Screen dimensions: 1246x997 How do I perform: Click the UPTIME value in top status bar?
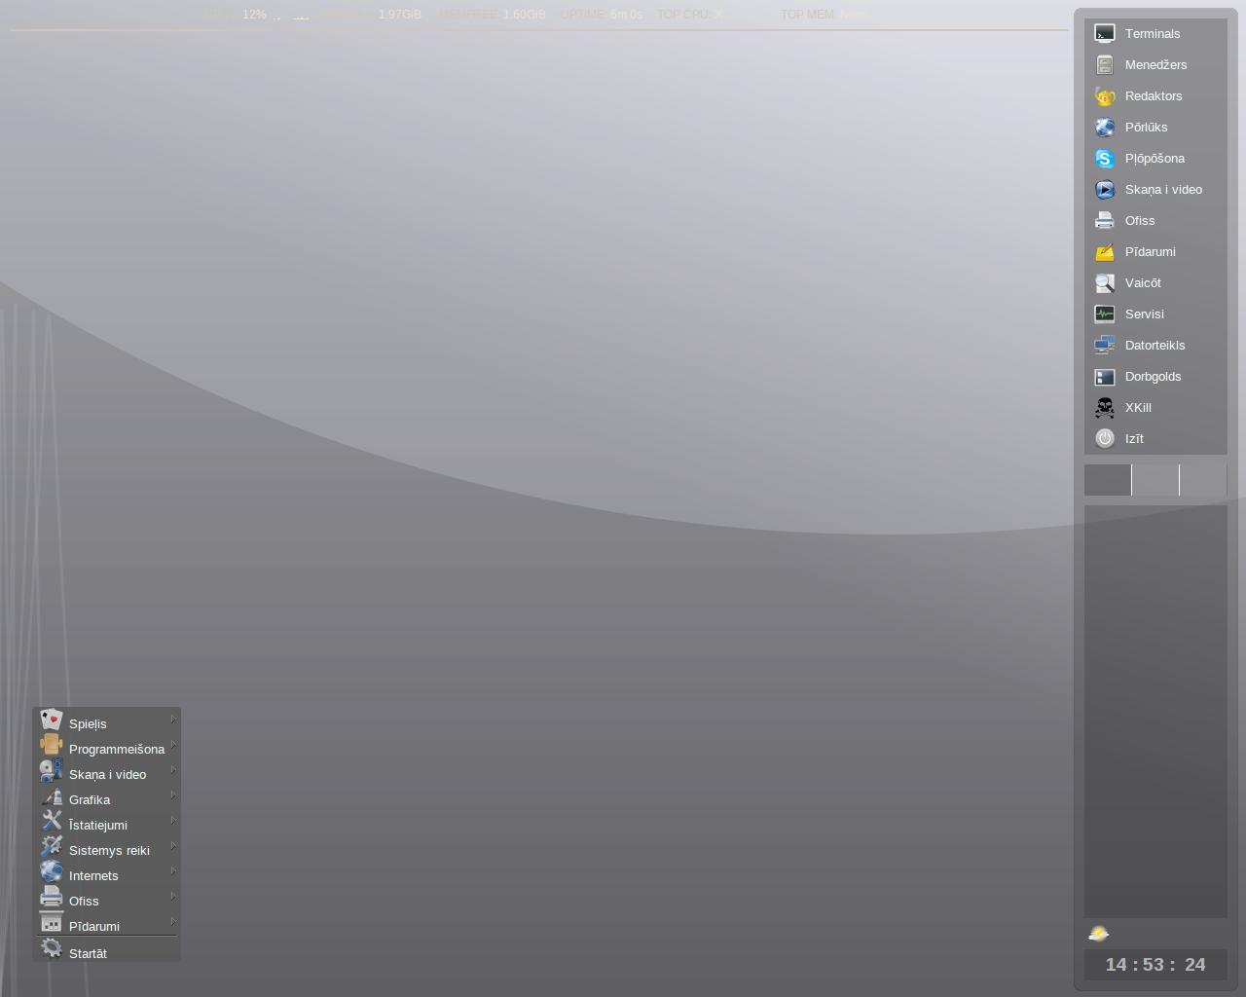627,15
